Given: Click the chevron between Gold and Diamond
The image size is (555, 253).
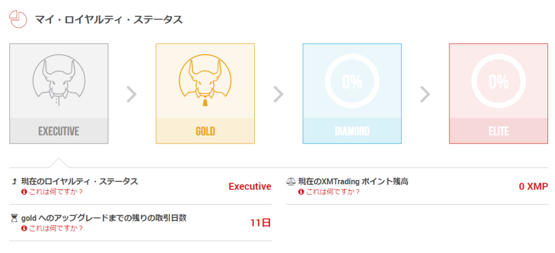Looking at the screenshot, I should [279, 94].
